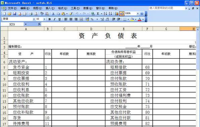Increase decimal places
The width and height of the screenshot is (200, 127).
click(x=102, y=19)
